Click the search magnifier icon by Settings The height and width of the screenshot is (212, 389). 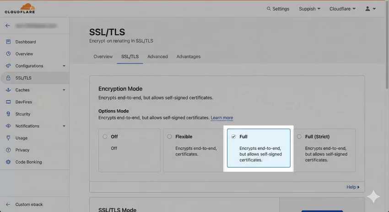(x=269, y=9)
